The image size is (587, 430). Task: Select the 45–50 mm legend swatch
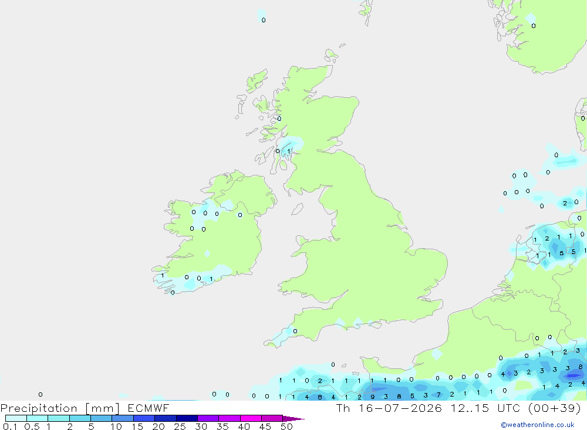click(272, 418)
